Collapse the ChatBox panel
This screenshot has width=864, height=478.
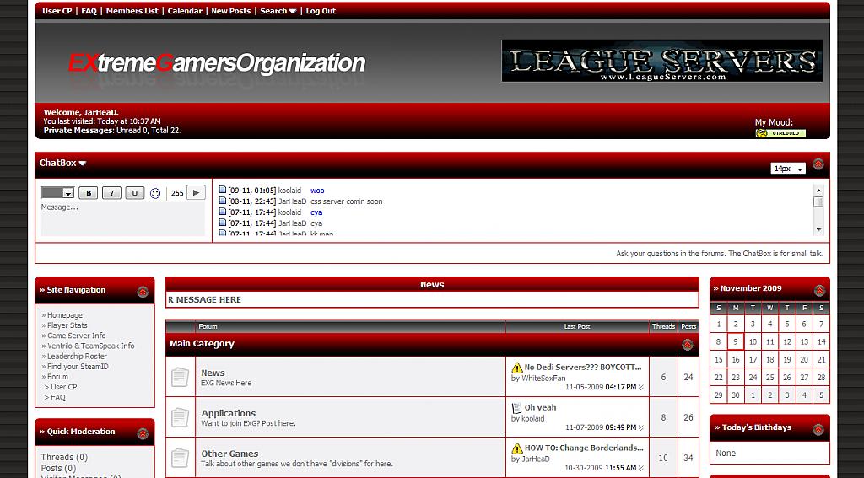(x=818, y=164)
